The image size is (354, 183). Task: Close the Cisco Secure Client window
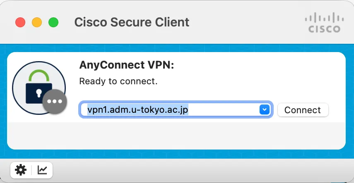click(x=20, y=22)
